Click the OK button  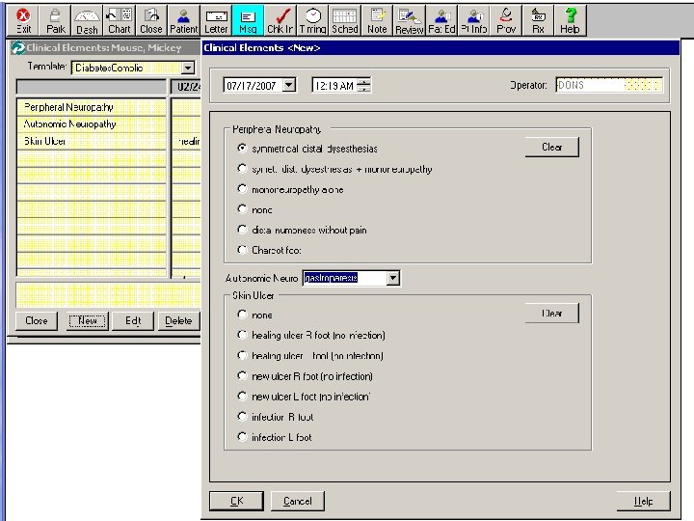[x=236, y=501]
